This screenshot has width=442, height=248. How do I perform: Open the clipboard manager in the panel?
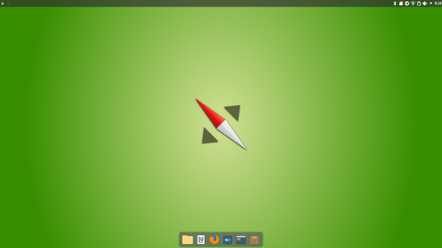(419, 3)
